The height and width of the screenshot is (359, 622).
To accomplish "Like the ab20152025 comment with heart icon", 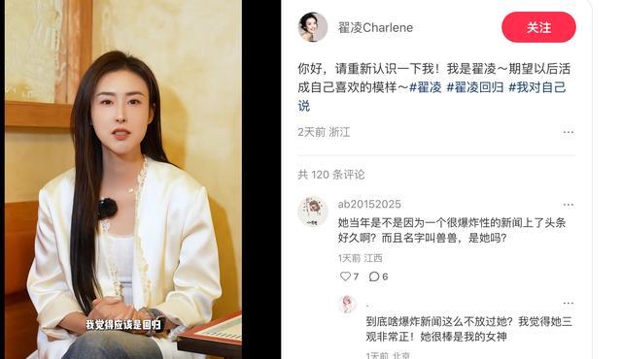I will 346,276.
